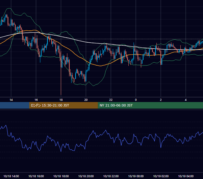Click the 10/18 16:00 date label
Screen dimensions: 203x179
click(x=36, y=176)
